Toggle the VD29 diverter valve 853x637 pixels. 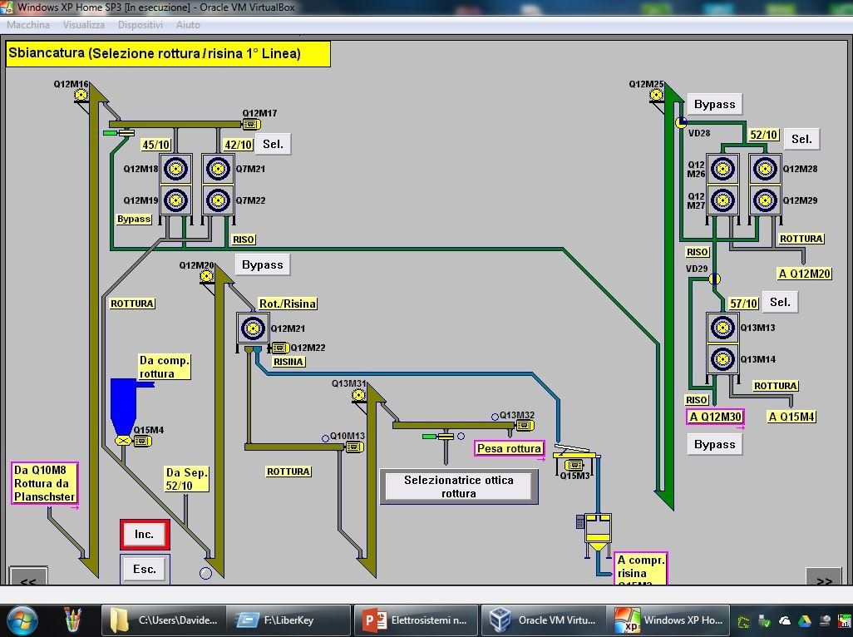[x=714, y=279]
